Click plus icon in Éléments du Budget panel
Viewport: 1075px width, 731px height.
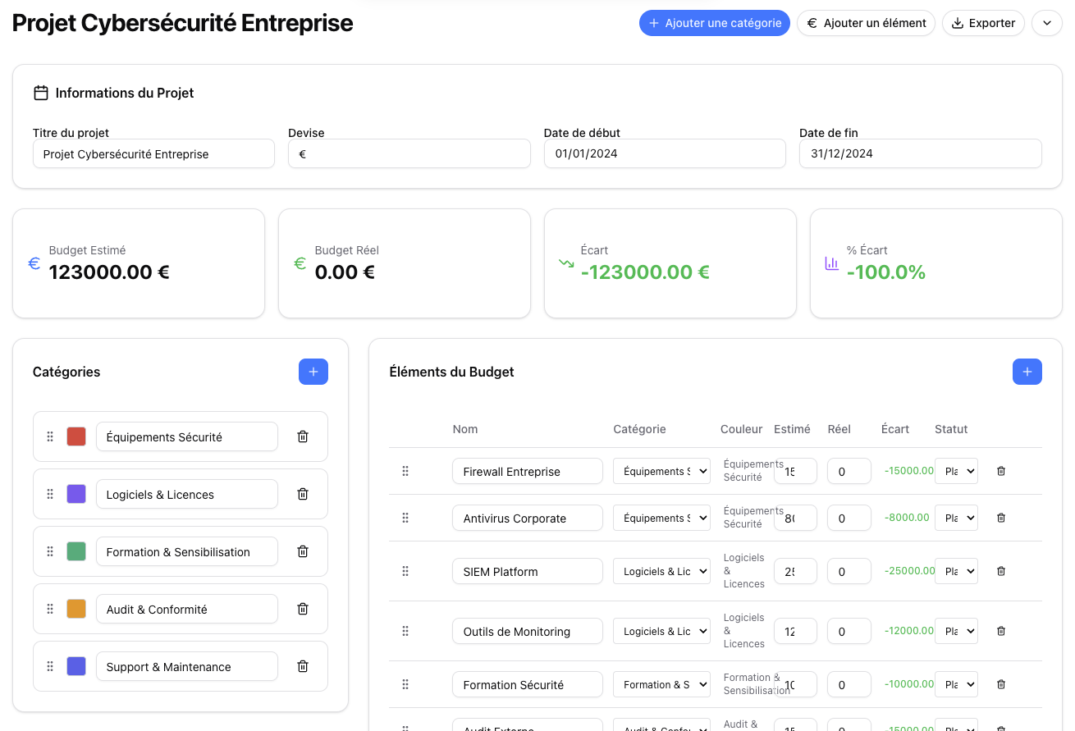[1027, 372]
